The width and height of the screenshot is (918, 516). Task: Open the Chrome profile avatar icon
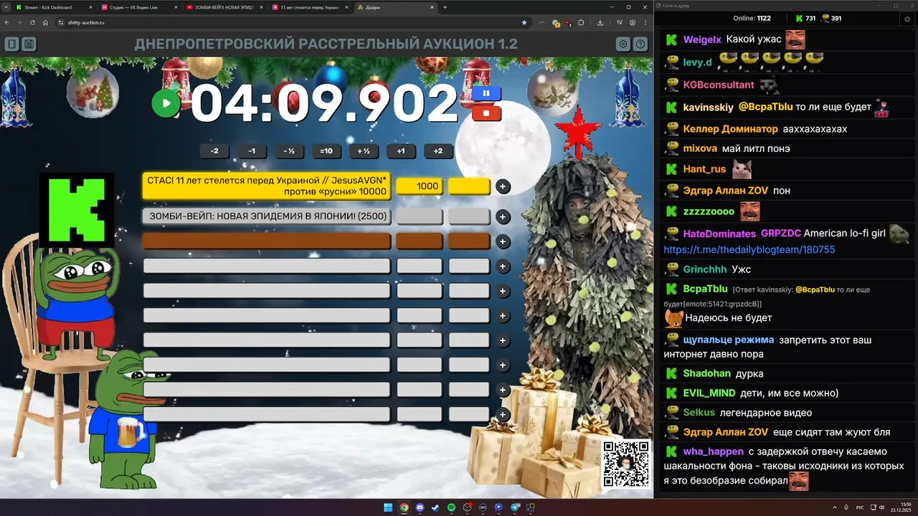632,22
